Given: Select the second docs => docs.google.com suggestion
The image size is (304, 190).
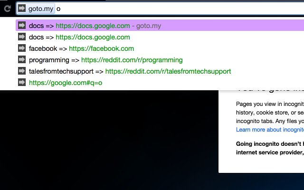Looking at the screenshot, I should (160, 37).
